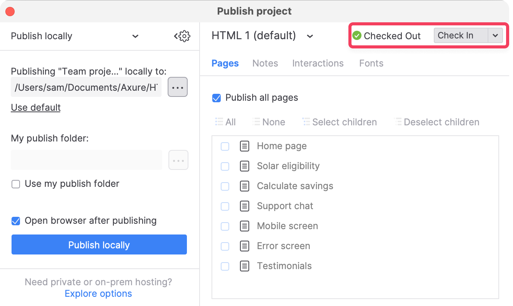
Task: Open publish settings gear icon
Action: point(183,36)
